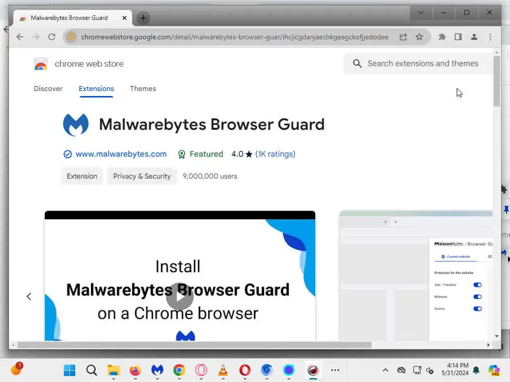This screenshot has height=382, width=510.
Task: Click the share page icon in address bar
Action: [x=403, y=37]
